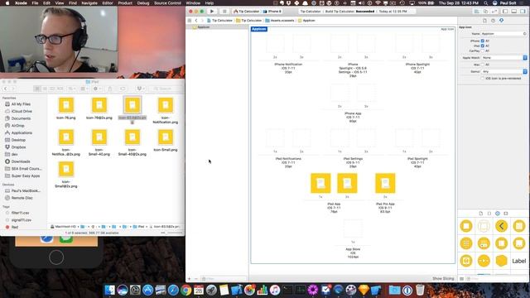Select the yellow hexagon object in library
The image size is (530, 298).
click(x=501, y=261)
